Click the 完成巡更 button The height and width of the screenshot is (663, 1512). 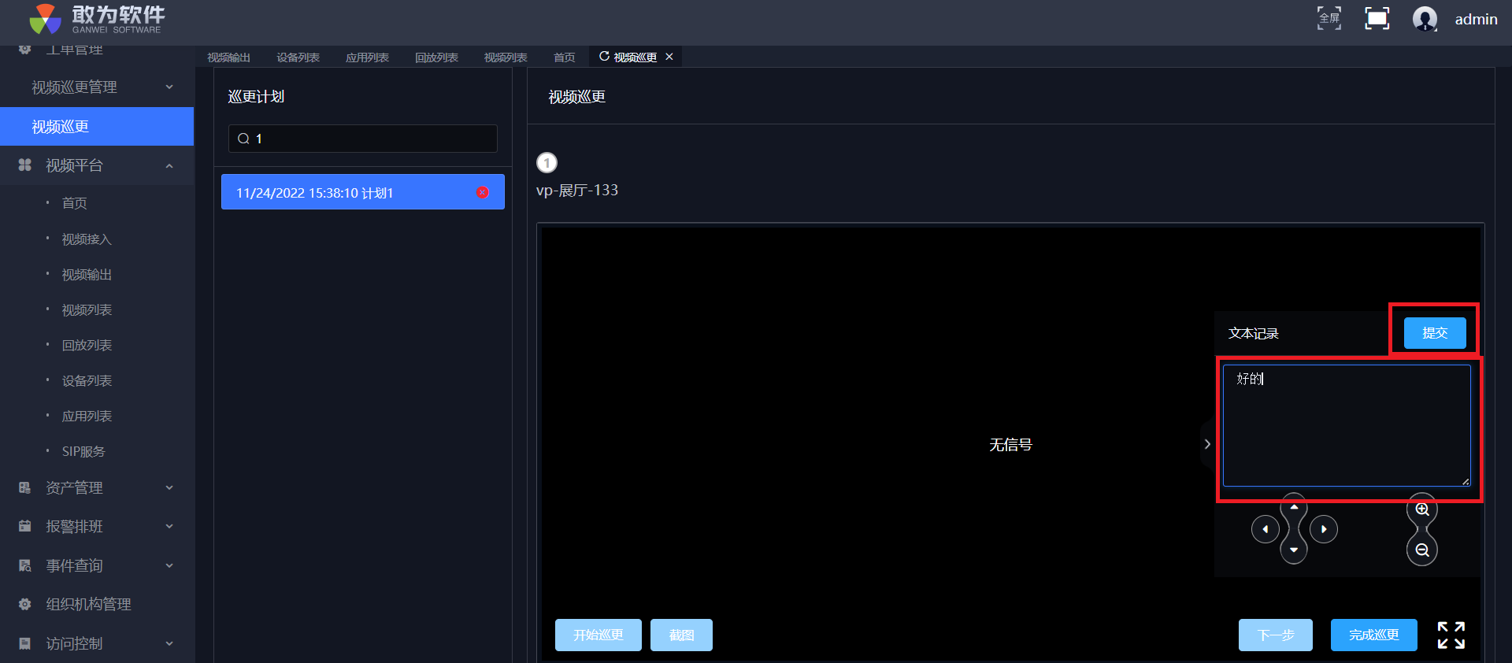pyautogui.click(x=1374, y=635)
